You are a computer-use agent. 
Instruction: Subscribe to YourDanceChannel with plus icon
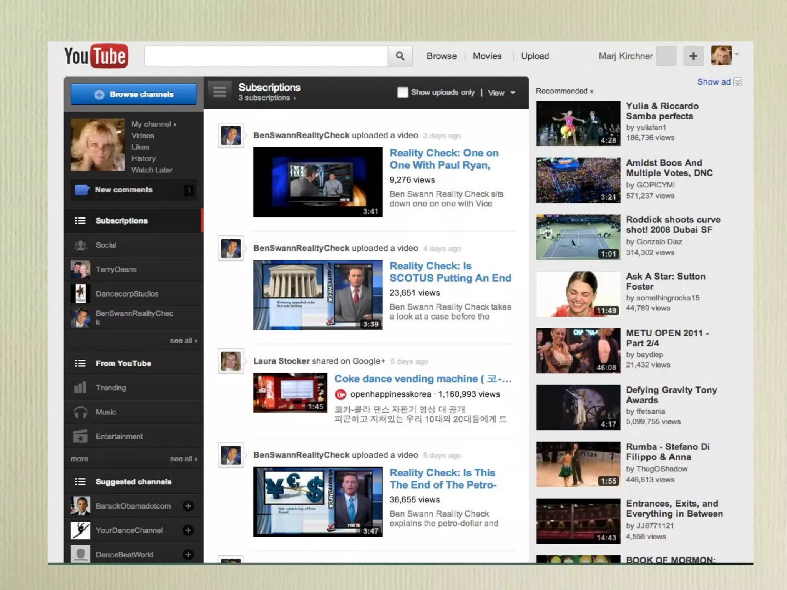[188, 530]
